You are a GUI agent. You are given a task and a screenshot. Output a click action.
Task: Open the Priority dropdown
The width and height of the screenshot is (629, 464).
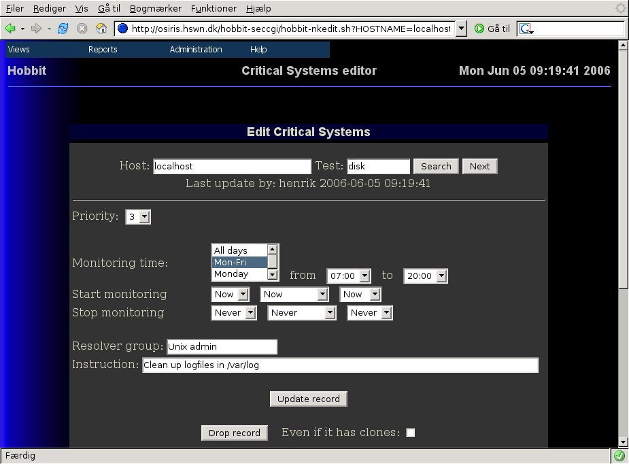(138, 217)
